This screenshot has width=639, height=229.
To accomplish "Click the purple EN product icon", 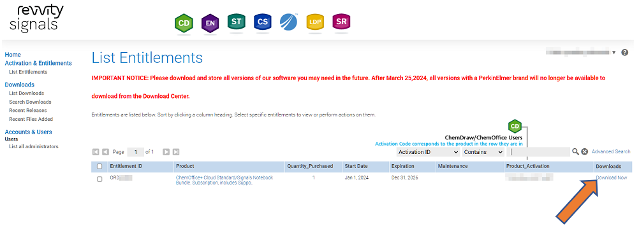I will pyautogui.click(x=210, y=23).
